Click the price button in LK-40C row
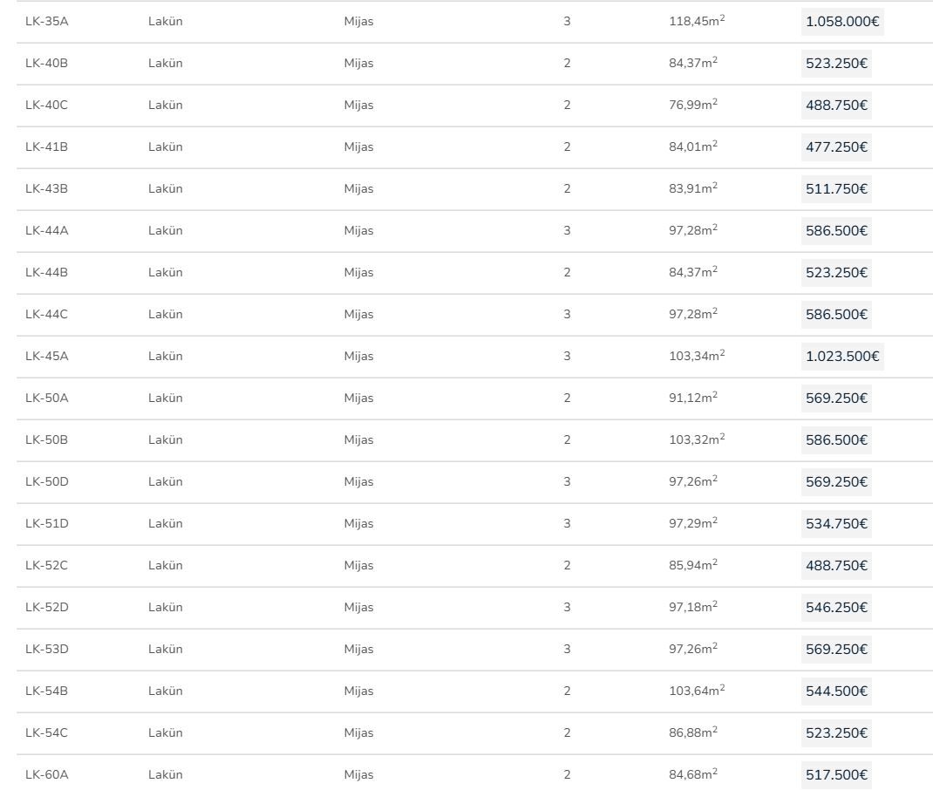This screenshot has height=790, width=933. click(x=836, y=106)
